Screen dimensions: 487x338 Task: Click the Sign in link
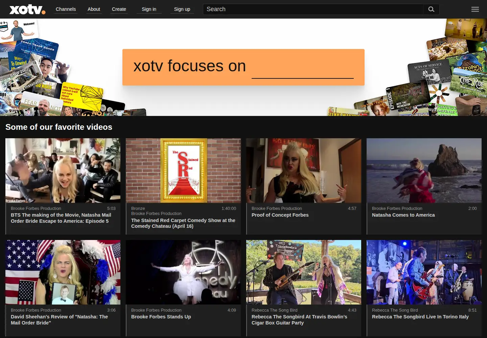point(149,9)
